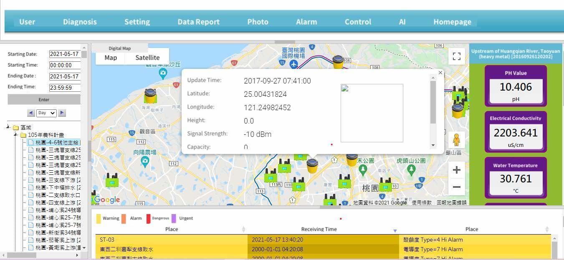564x260 pixels.
Task: Click the Google logo on the map
Action: pos(107,199)
